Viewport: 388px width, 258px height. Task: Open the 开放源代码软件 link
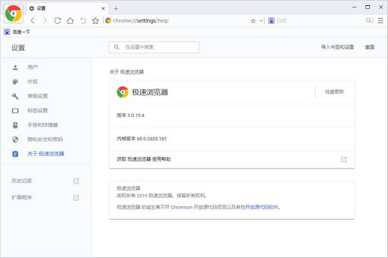point(261,207)
